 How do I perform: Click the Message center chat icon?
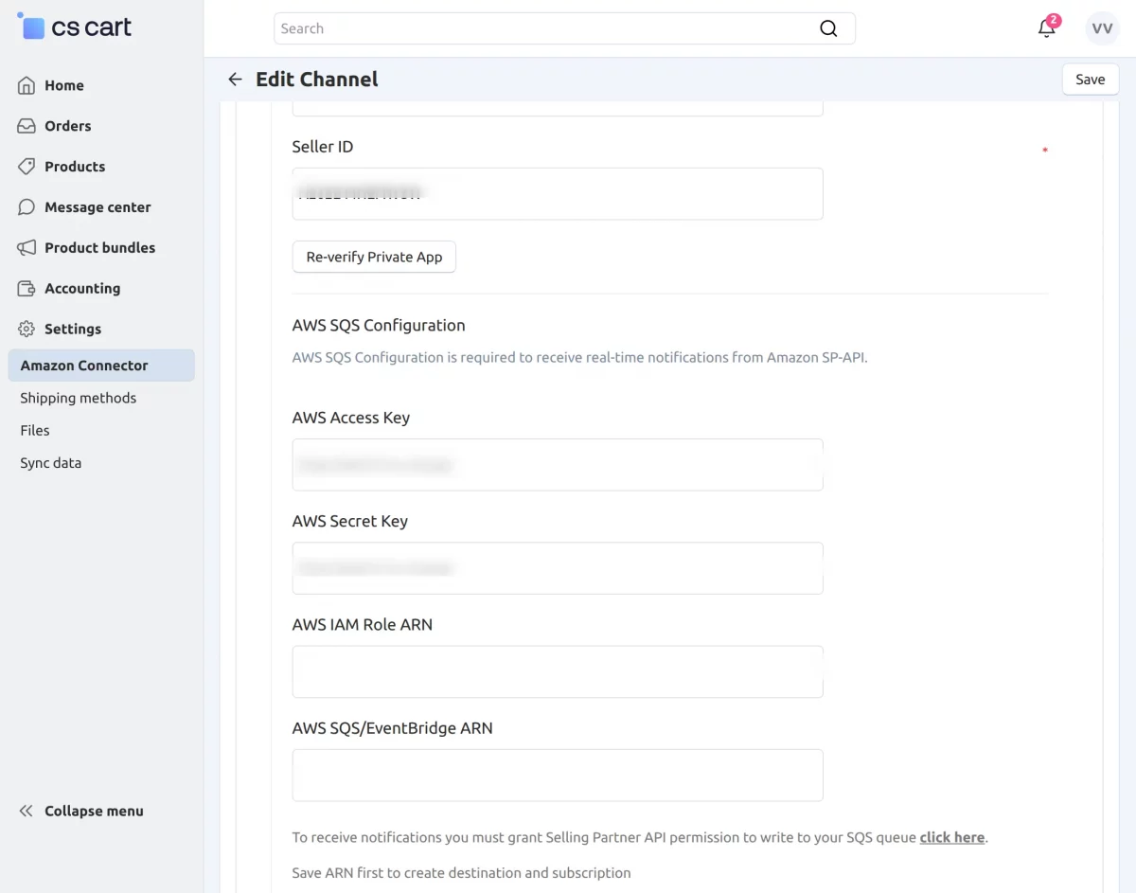27,207
